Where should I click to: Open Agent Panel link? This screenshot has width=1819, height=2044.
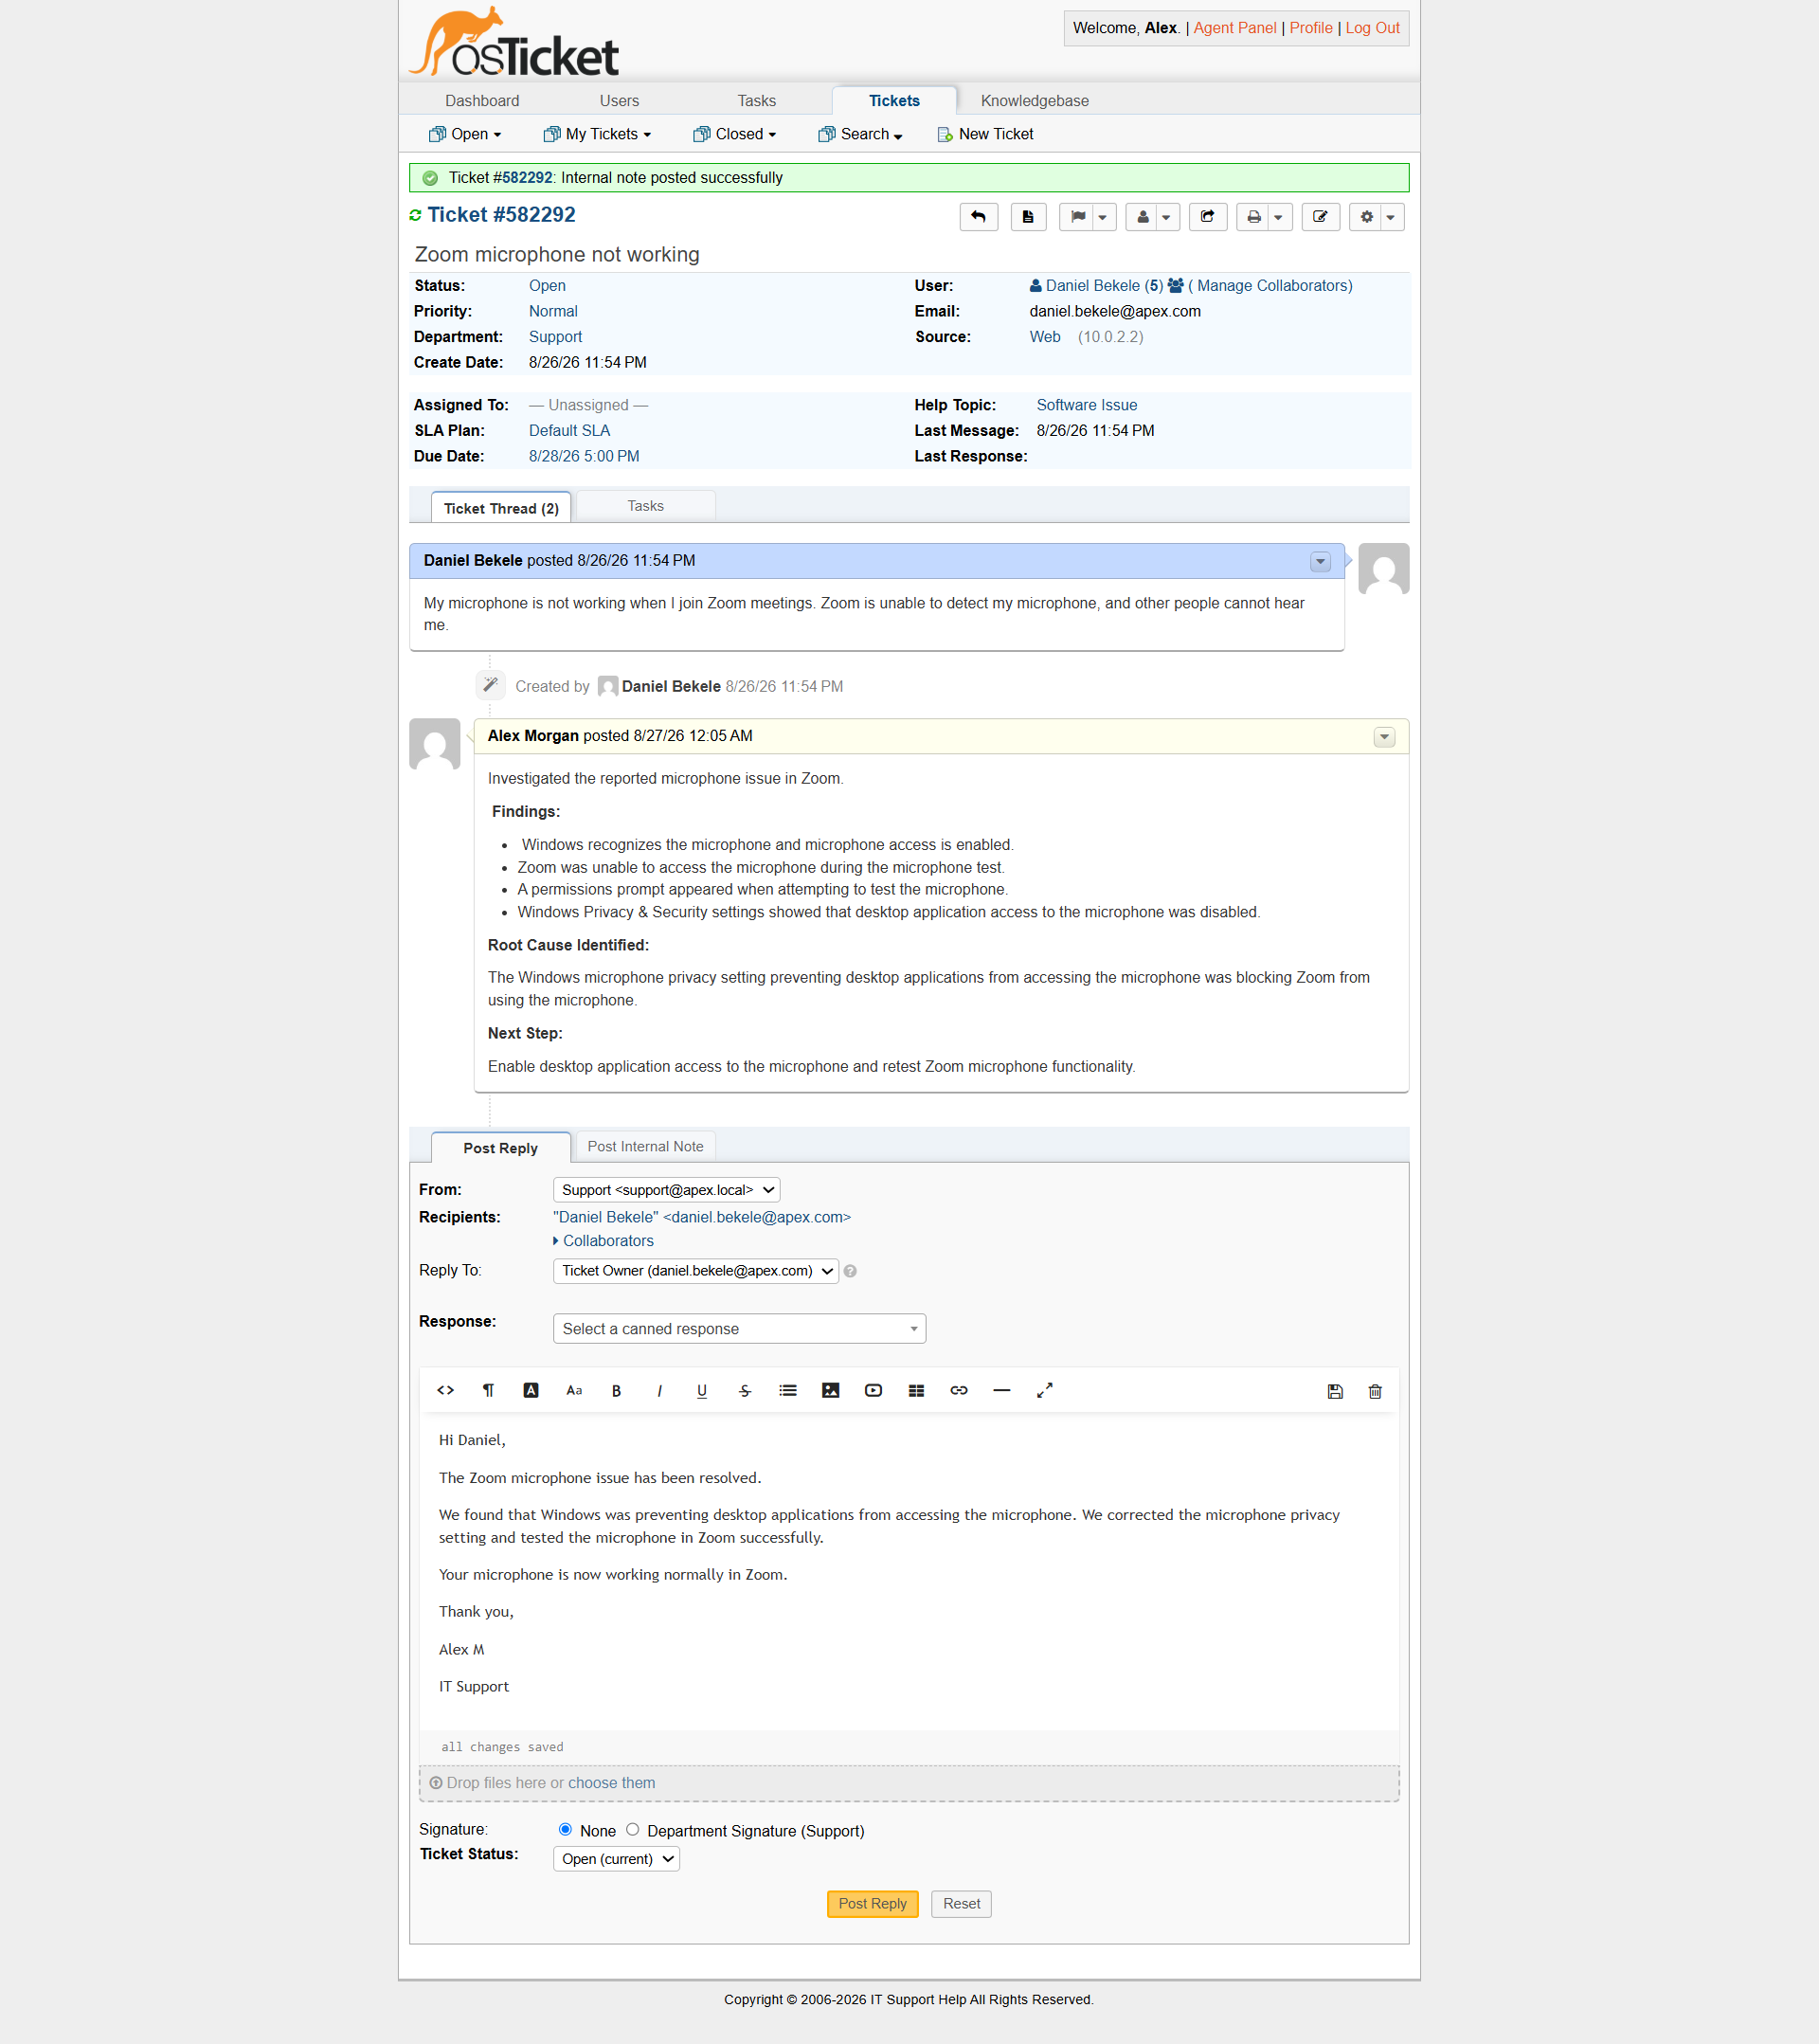click(1235, 28)
